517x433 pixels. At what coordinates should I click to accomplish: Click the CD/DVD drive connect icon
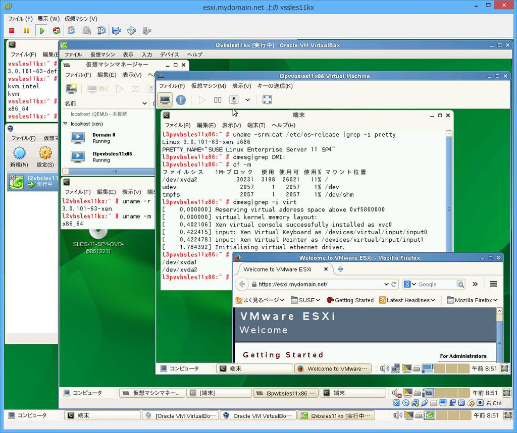[x=132, y=31]
